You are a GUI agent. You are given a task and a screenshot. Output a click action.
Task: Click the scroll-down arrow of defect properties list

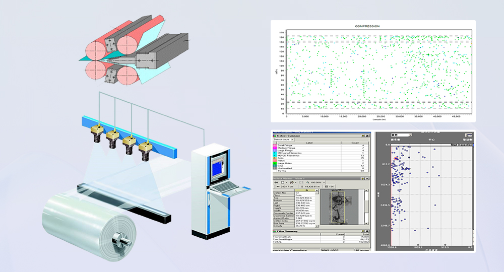(317, 226)
